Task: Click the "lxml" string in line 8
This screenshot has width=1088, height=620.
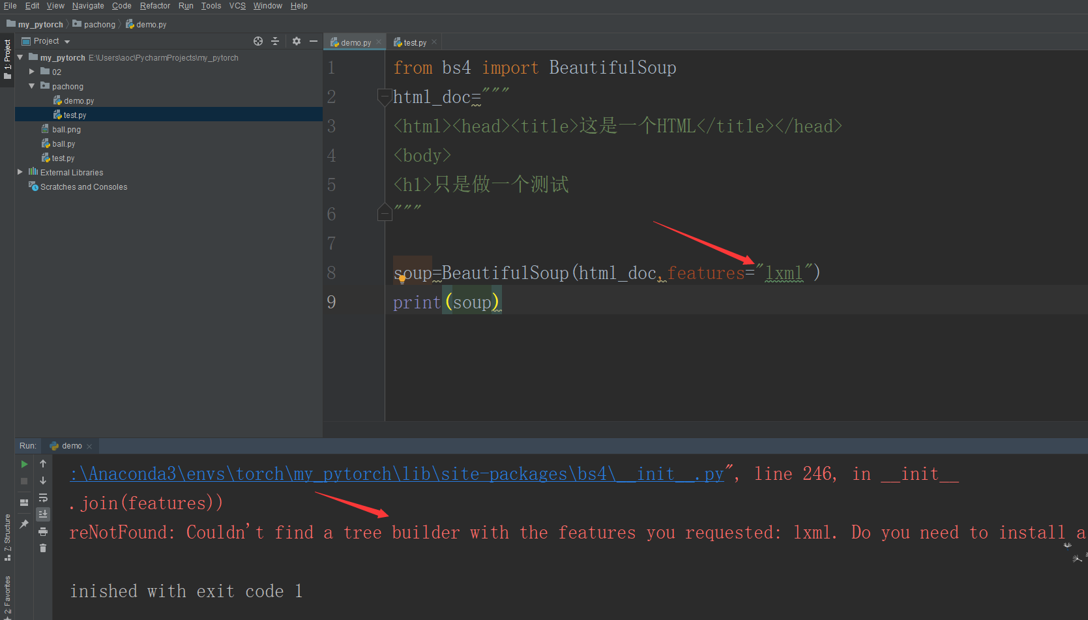Action: click(784, 273)
